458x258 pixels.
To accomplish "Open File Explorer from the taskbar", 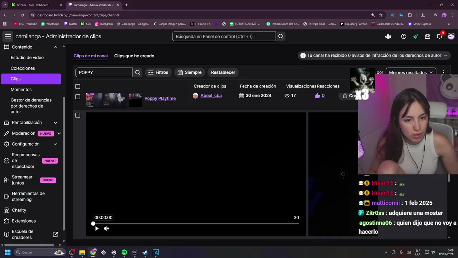I will (82, 252).
